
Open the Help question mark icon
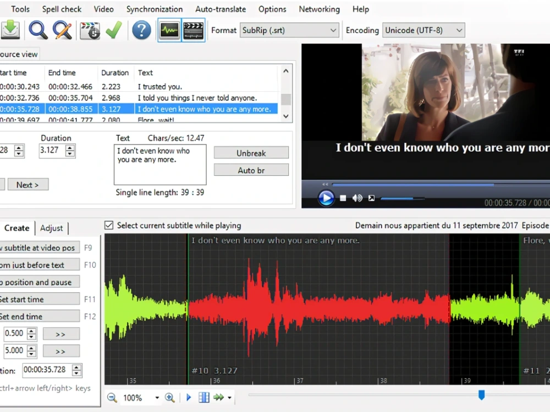coord(141,30)
